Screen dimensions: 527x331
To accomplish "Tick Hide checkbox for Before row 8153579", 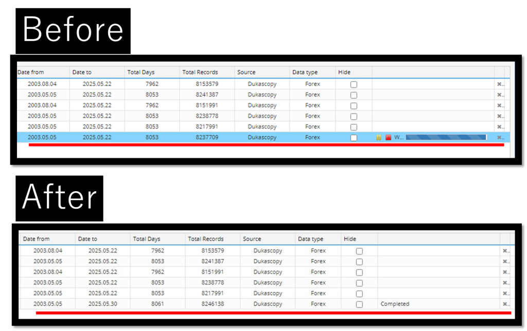I will pyautogui.click(x=354, y=84).
